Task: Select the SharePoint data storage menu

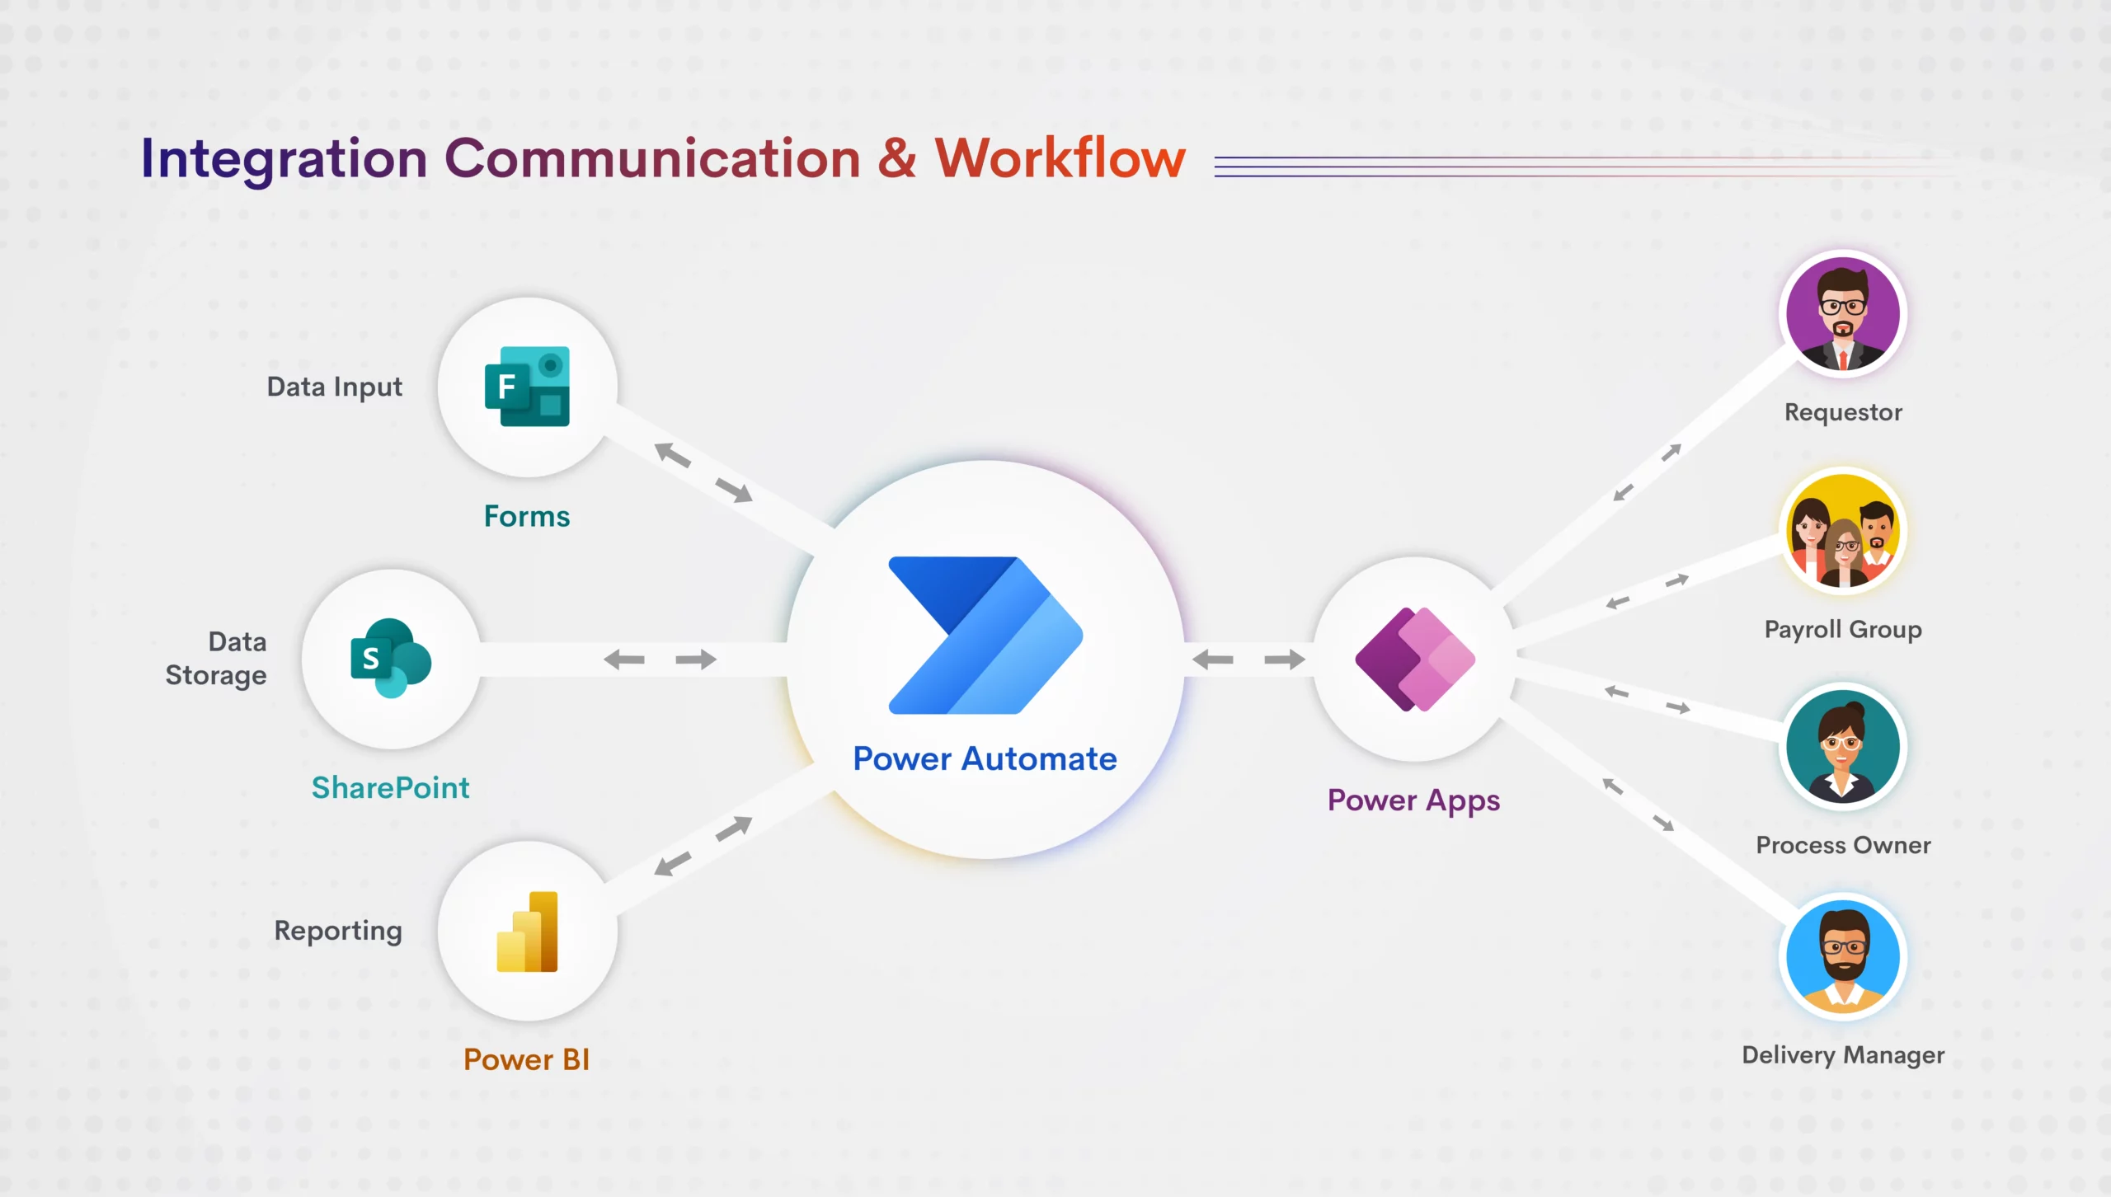Action: point(383,661)
